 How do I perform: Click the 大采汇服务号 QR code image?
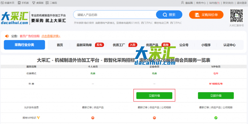pyautogui.click(x=237, y=16)
